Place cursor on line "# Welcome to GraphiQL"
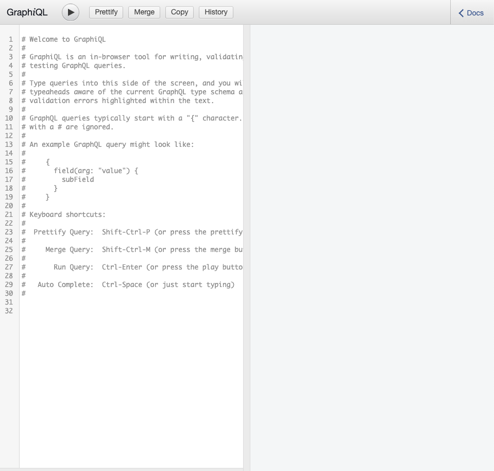Image resolution: width=494 pixels, height=471 pixels. click(x=64, y=39)
